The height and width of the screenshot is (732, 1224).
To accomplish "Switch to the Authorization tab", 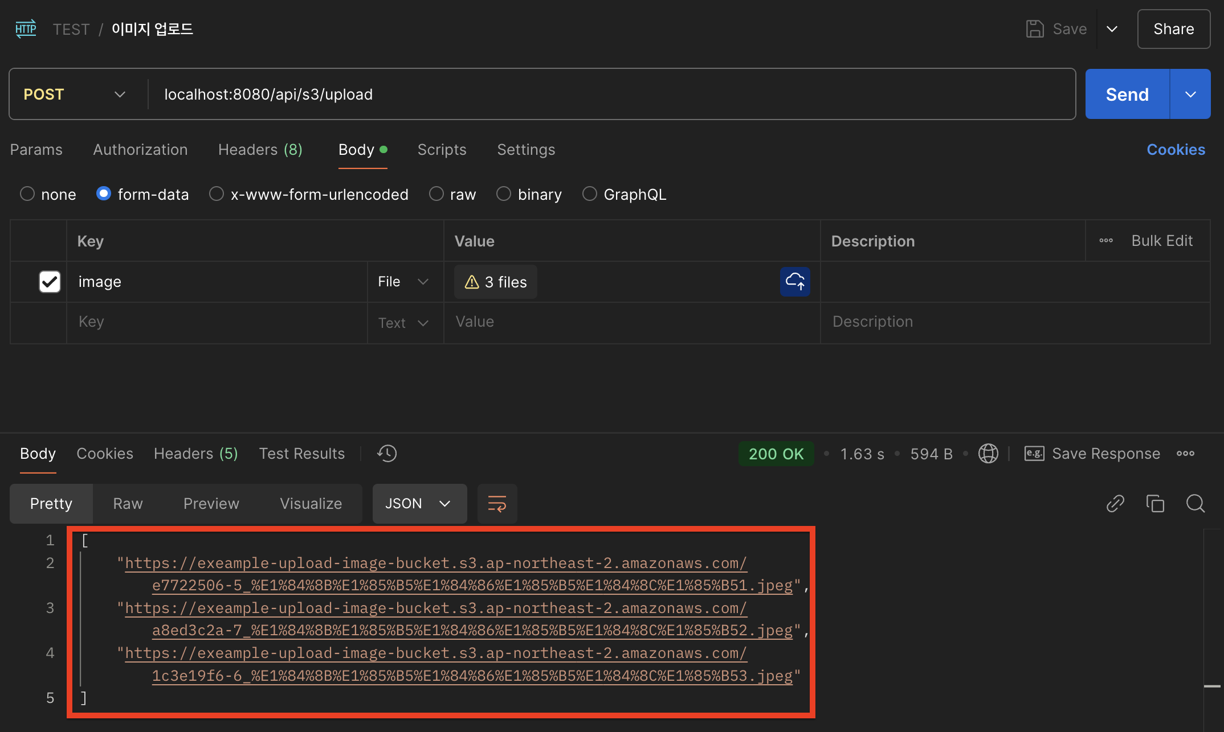I will pos(140,150).
